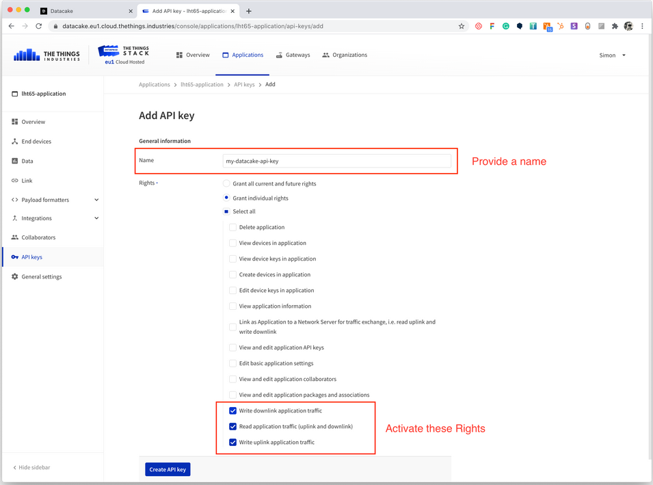The height and width of the screenshot is (485, 653).
Task: Open a new browser tab with plus
Action: coord(249,11)
